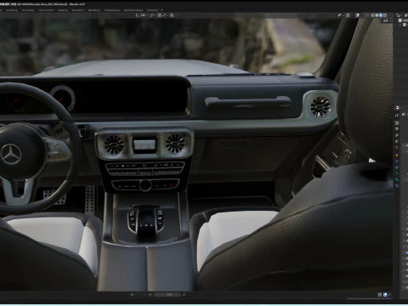Add a new workspace with plus button

pyautogui.click(x=162, y=10)
